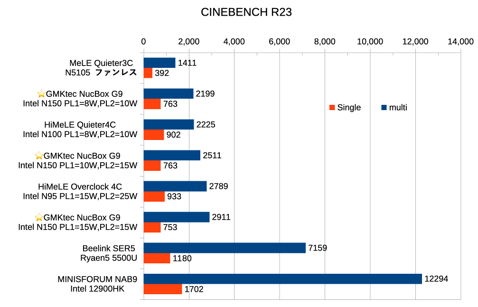
Task: Click the PL1=8W N150 NucBox G9 label
Action: [x=80, y=99]
